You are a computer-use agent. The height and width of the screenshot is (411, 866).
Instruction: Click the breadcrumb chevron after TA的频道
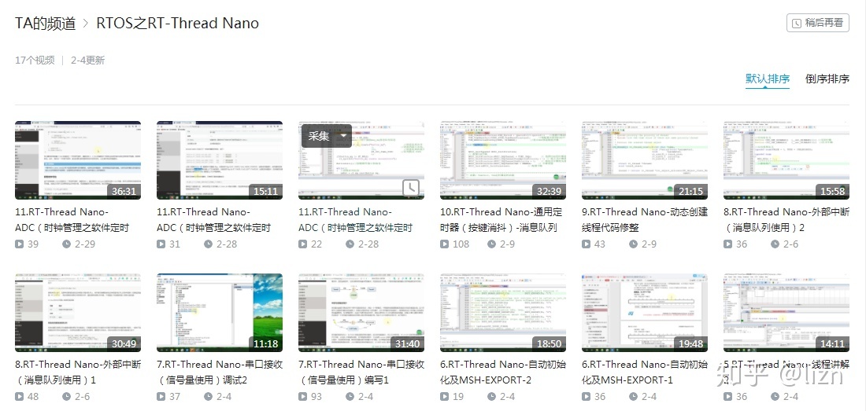(x=86, y=24)
